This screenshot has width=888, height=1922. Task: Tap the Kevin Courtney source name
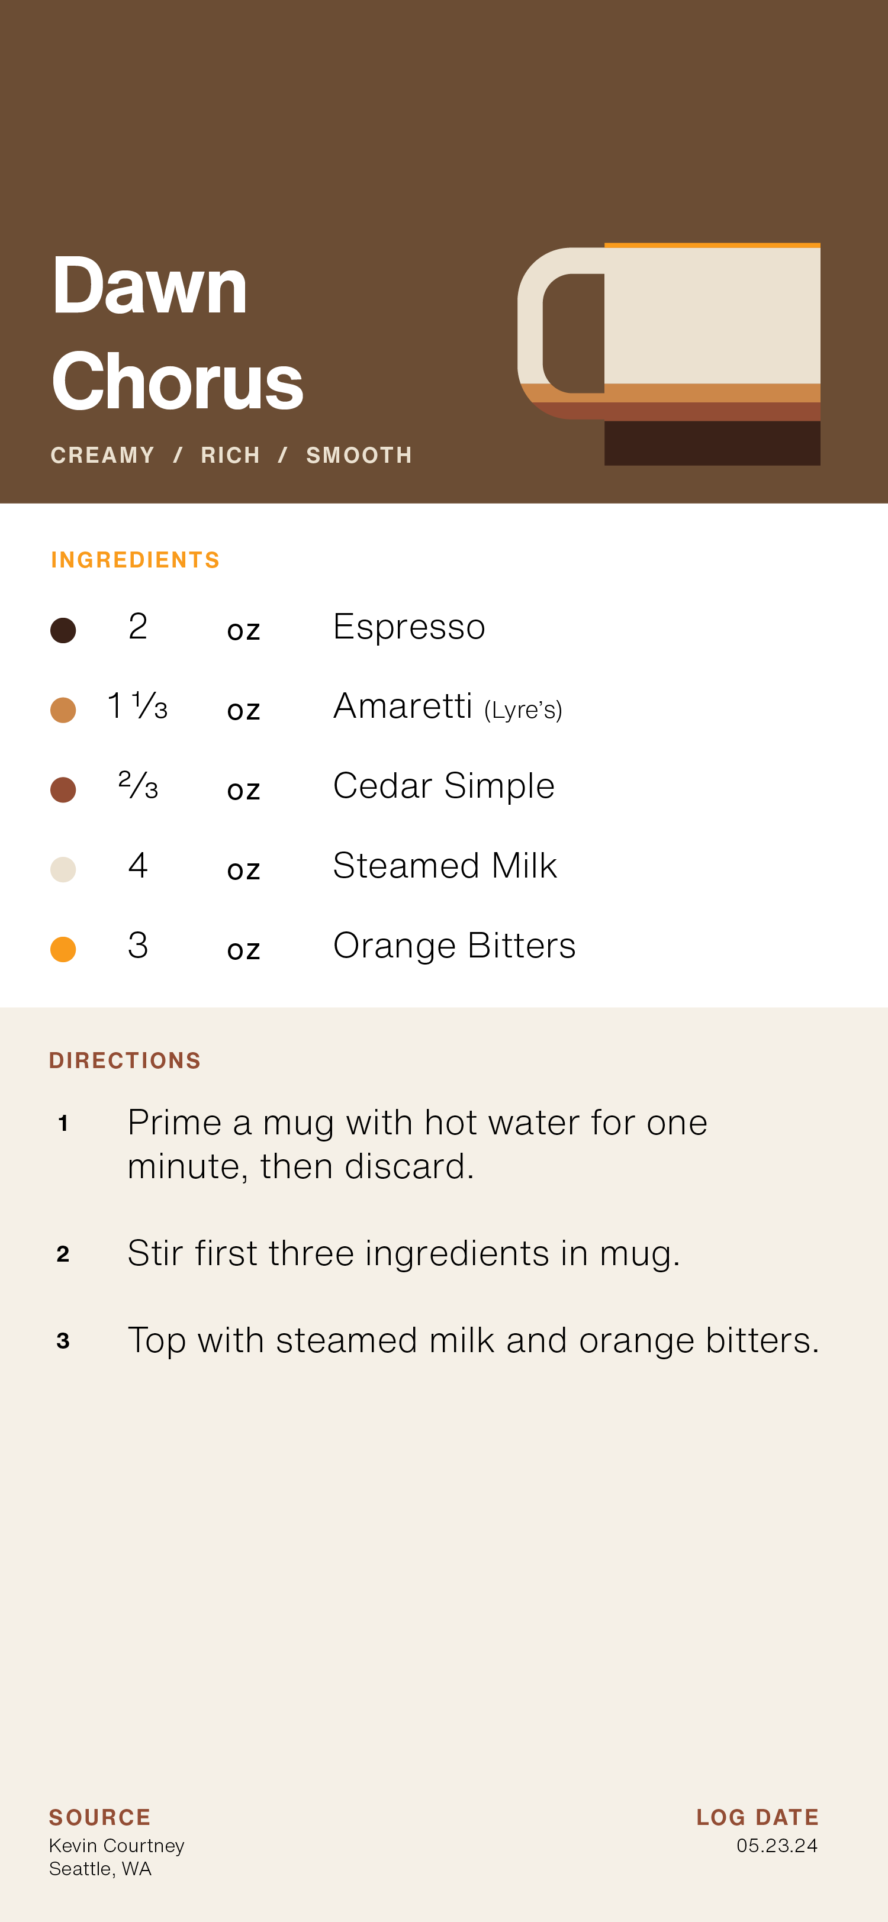pyautogui.click(x=117, y=1845)
